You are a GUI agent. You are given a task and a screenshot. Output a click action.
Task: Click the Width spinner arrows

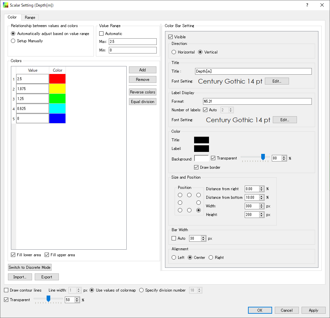(x=262, y=206)
